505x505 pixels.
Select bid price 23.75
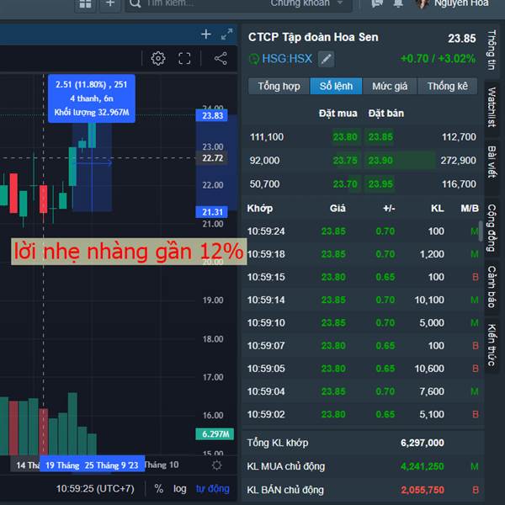click(345, 161)
